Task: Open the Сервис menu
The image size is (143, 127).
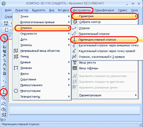Action: click(x=122, y=10)
